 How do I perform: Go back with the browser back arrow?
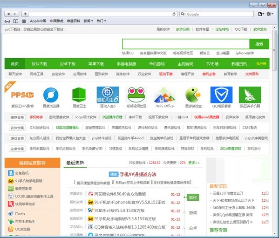[x=8, y=14]
